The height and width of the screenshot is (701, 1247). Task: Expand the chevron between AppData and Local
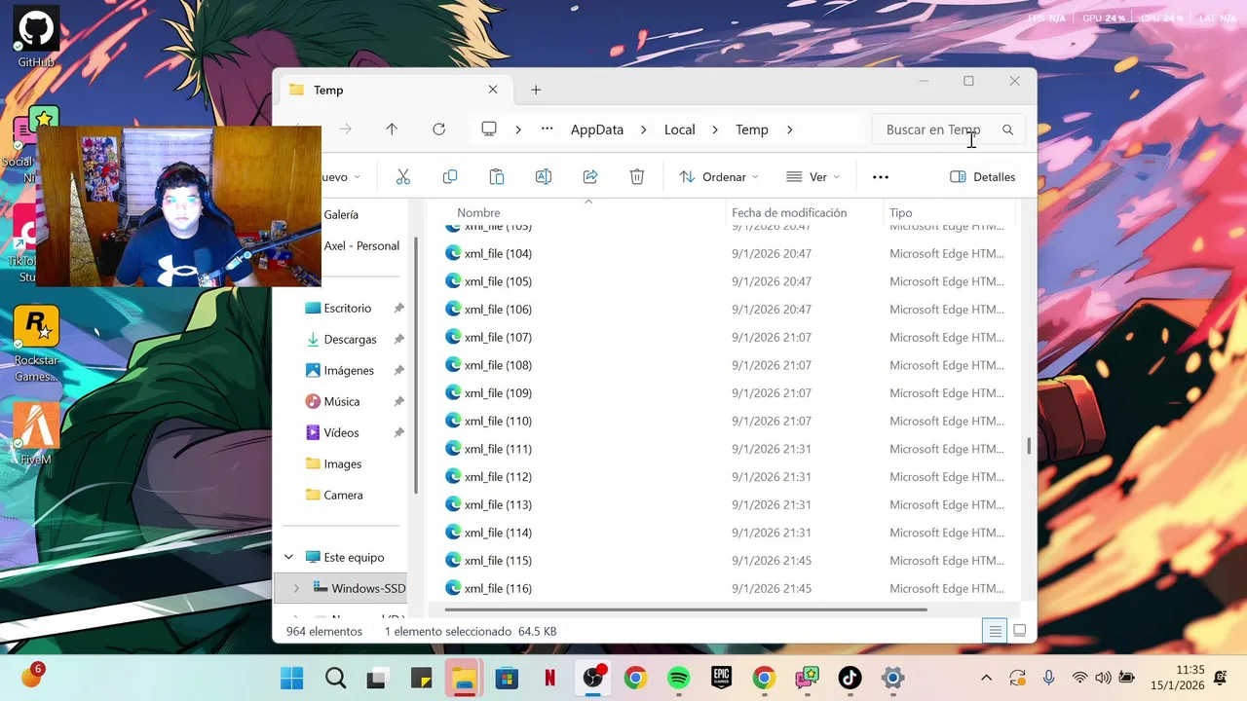click(644, 129)
